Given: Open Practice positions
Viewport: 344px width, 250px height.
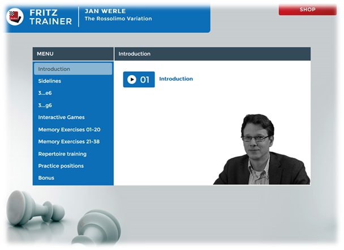Looking at the screenshot, I should 61,166.
